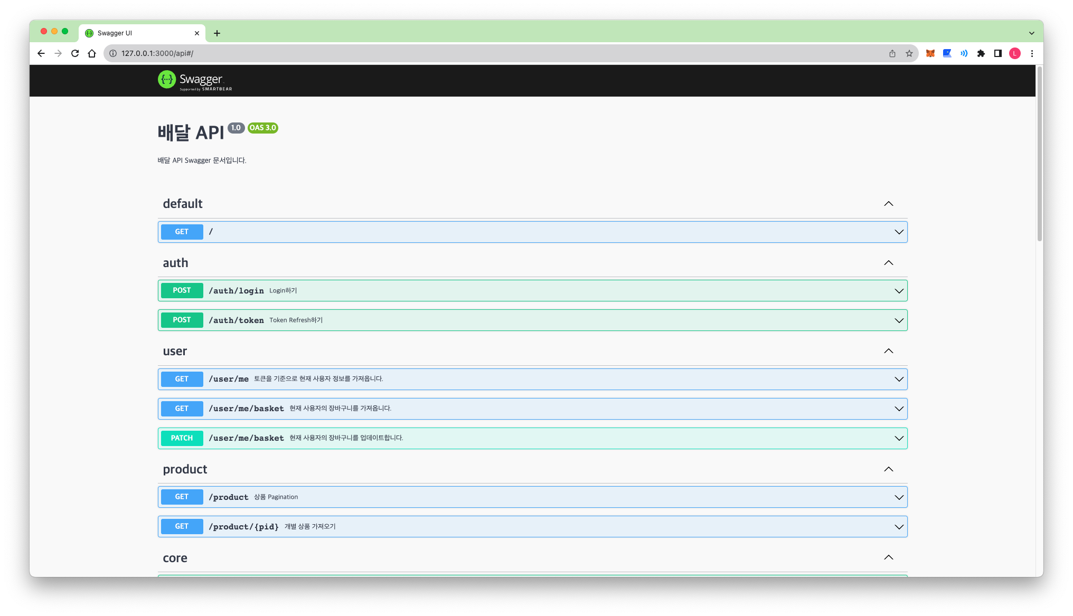Open the browser extensions puzzle icon

[x=981, y=53]
